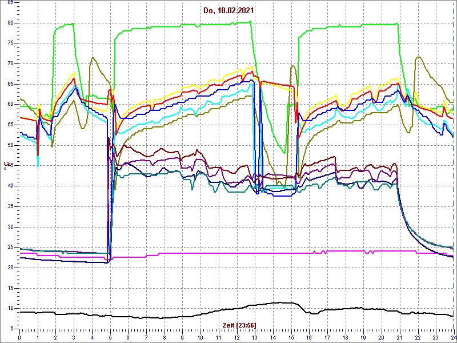The height and width of the screenshot is (343, 457).
Task: Select the 40 tick label on temperature axis
Action: click(9, 186)
